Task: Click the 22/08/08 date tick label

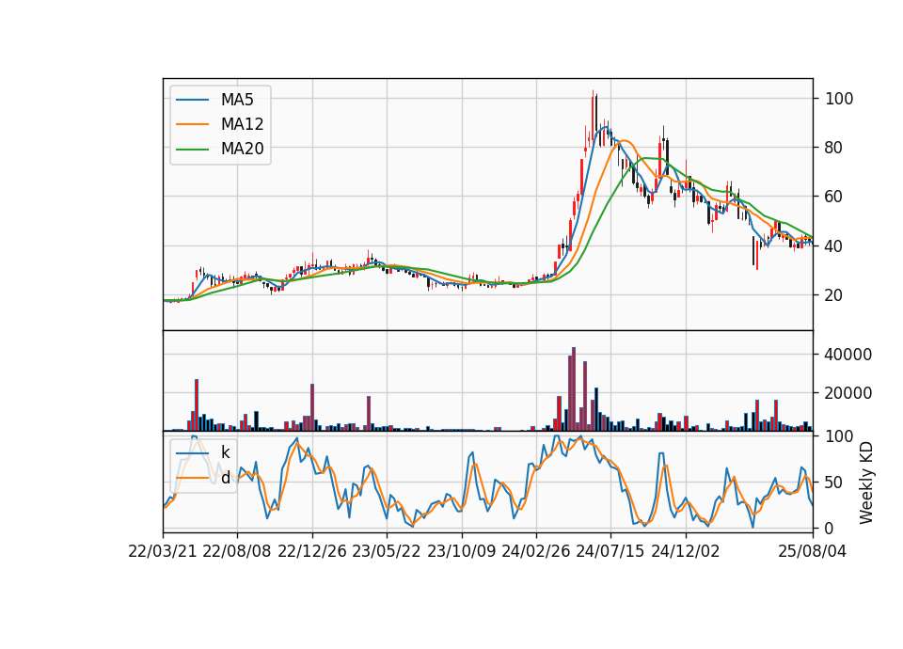Action: (237, 551)
